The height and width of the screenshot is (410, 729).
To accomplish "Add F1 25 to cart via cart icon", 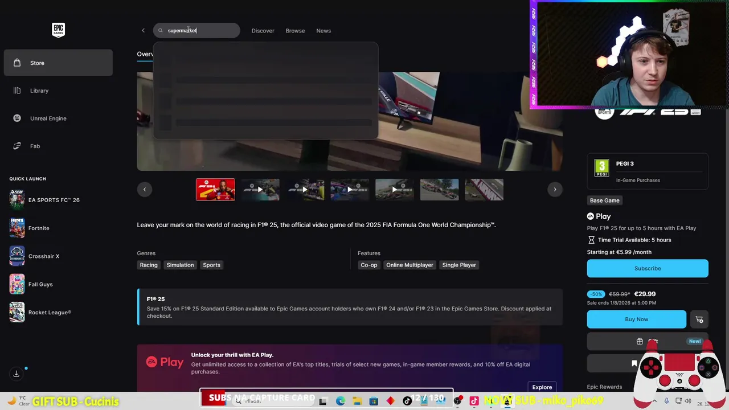I will [x=699, y=319].
